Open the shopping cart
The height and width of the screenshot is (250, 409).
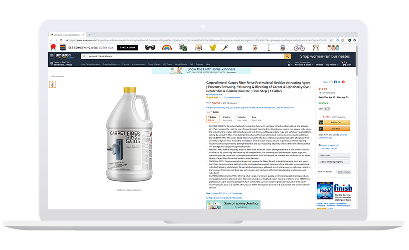pos(346,64)
